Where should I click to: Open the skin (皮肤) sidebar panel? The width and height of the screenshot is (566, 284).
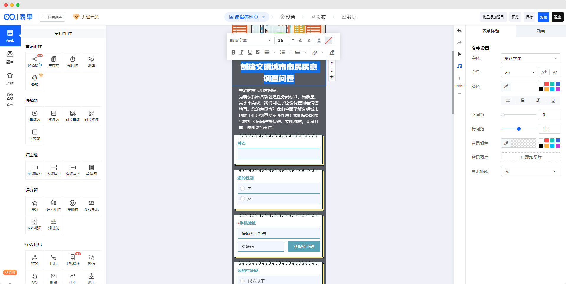click(x=10, y=78)
